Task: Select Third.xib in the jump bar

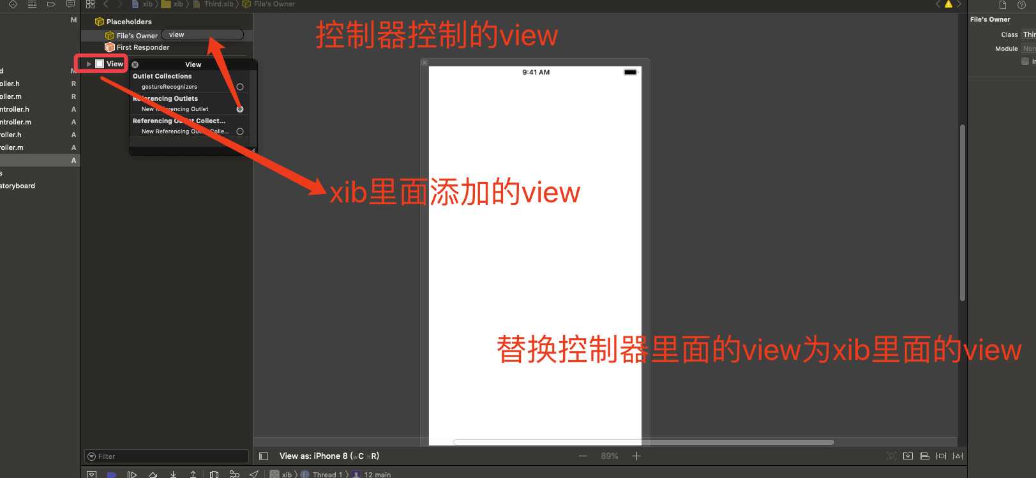Action: (x=213, y=4)
